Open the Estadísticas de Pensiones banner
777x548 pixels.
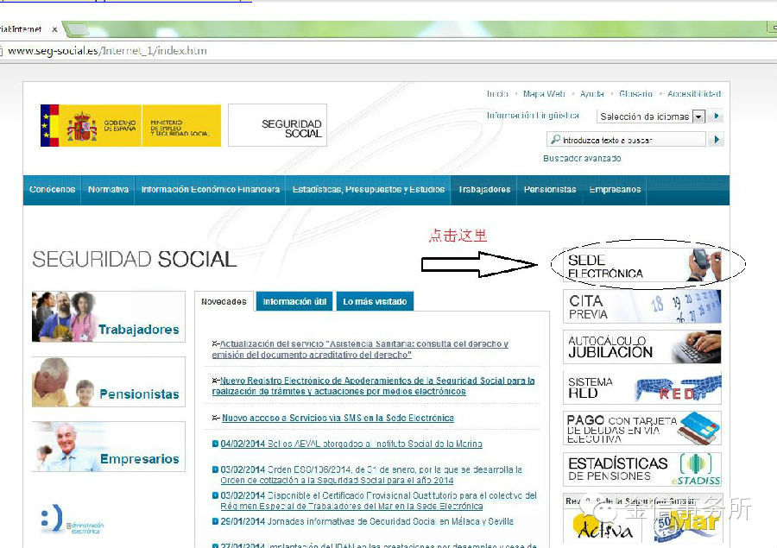tap(642, 469)
